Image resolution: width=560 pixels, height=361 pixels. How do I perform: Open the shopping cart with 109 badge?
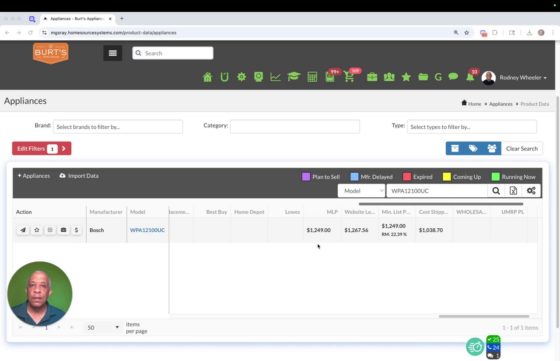click(x=349, y=76)
